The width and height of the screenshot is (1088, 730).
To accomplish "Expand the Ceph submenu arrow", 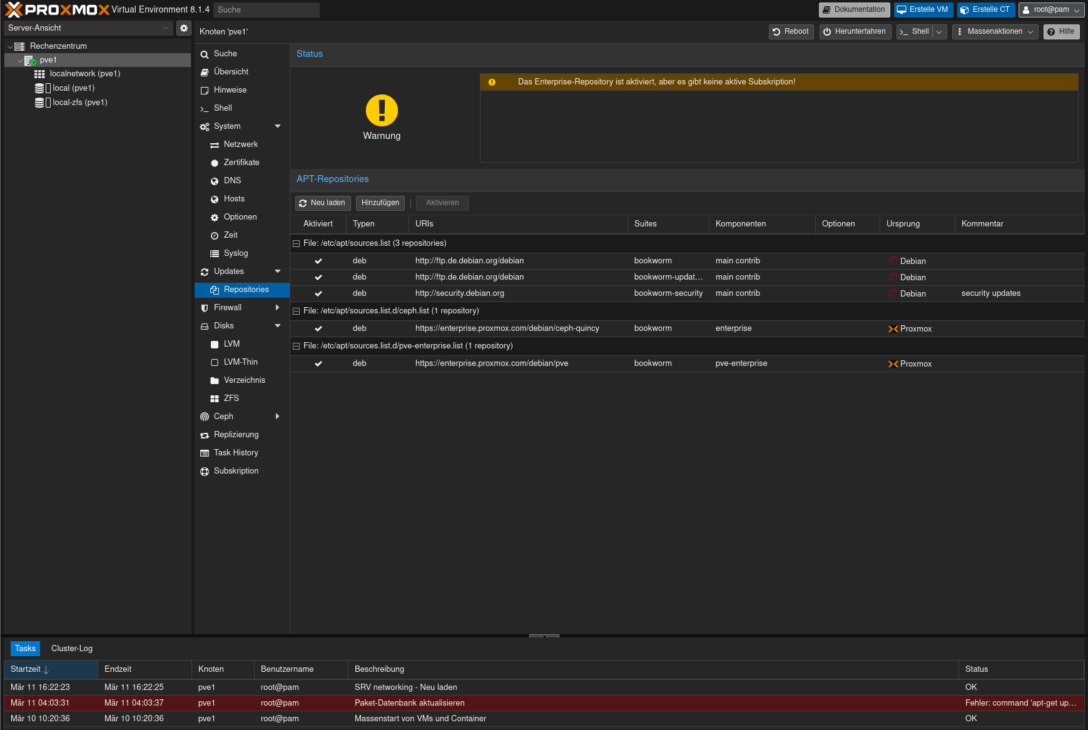I will click(x=278, y=417).
